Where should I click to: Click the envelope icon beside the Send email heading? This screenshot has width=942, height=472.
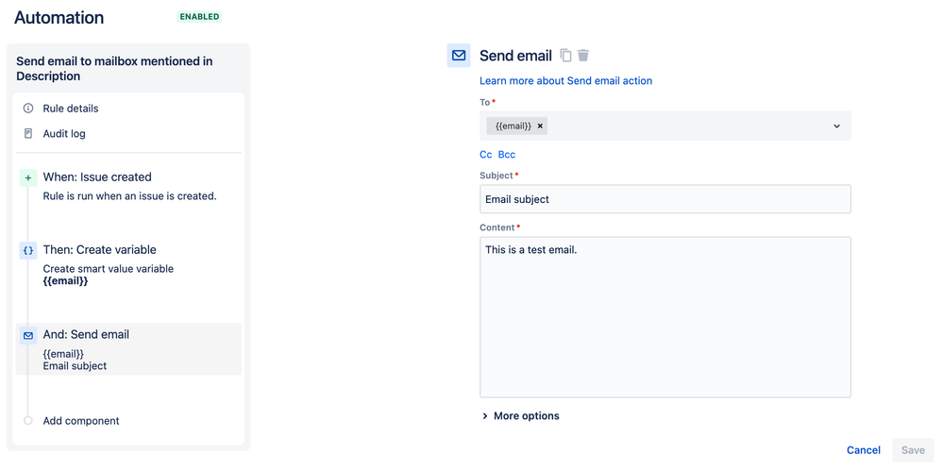[x=459, y=56]
